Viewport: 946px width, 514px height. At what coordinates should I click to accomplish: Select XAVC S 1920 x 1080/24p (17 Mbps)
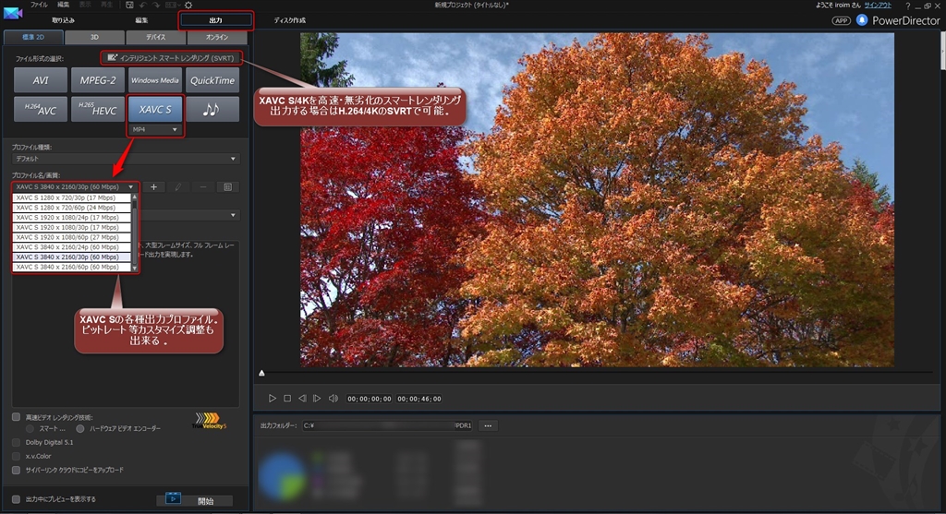tap(71, 218)
